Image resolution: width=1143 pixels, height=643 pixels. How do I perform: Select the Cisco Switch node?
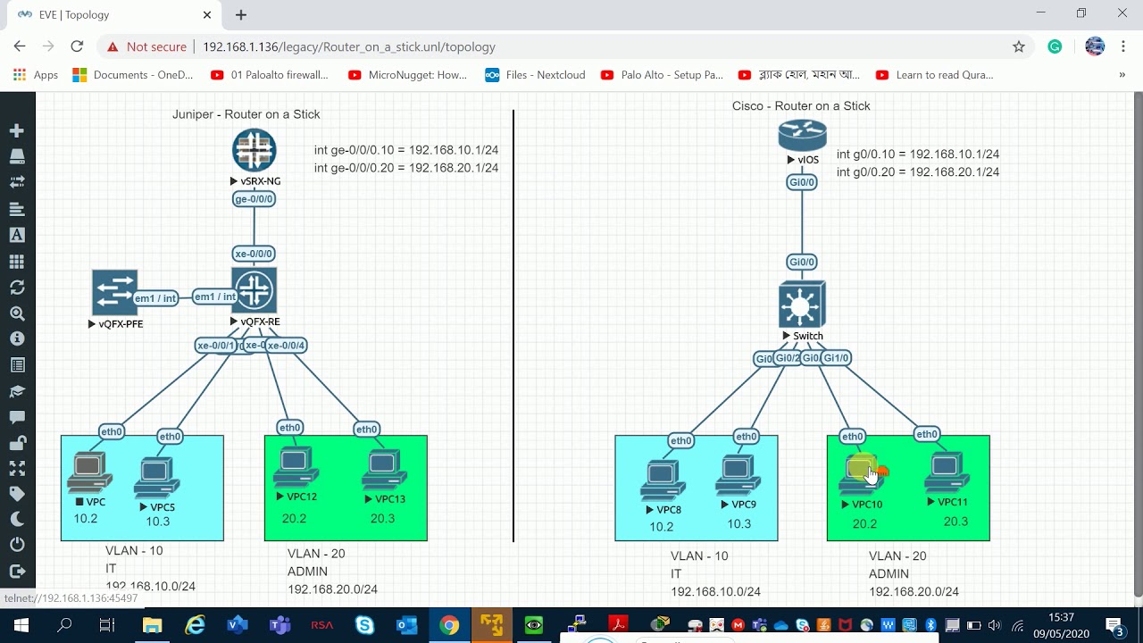click(802, 305)
